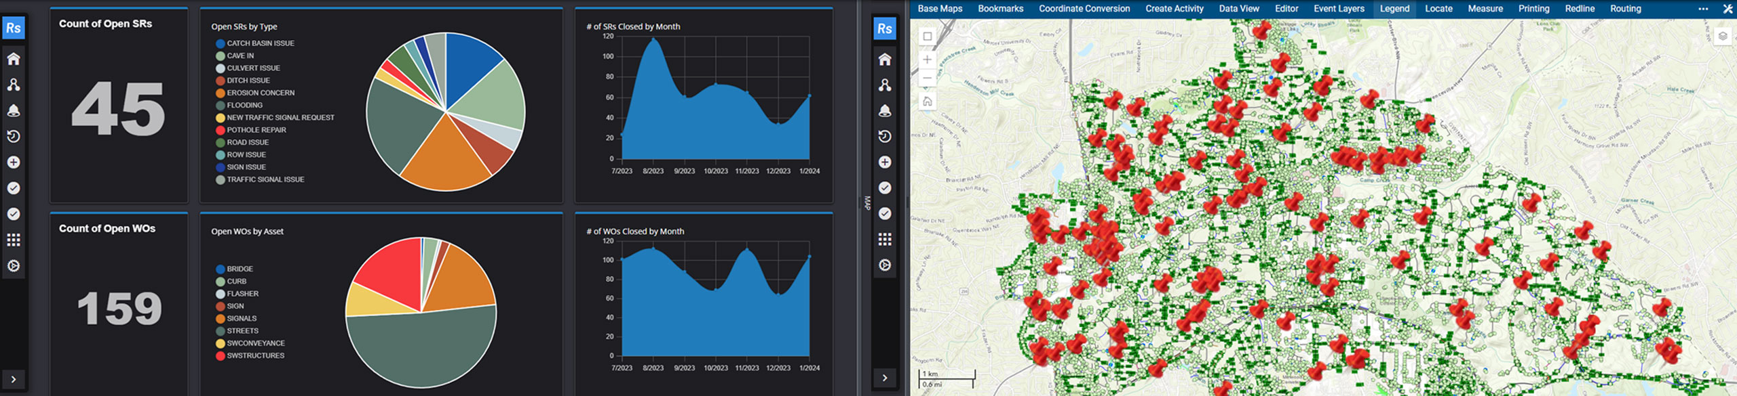Click the 8/2023 peak on SRs Closed chart
1737x396 pixels.
[x=653, y=39]
